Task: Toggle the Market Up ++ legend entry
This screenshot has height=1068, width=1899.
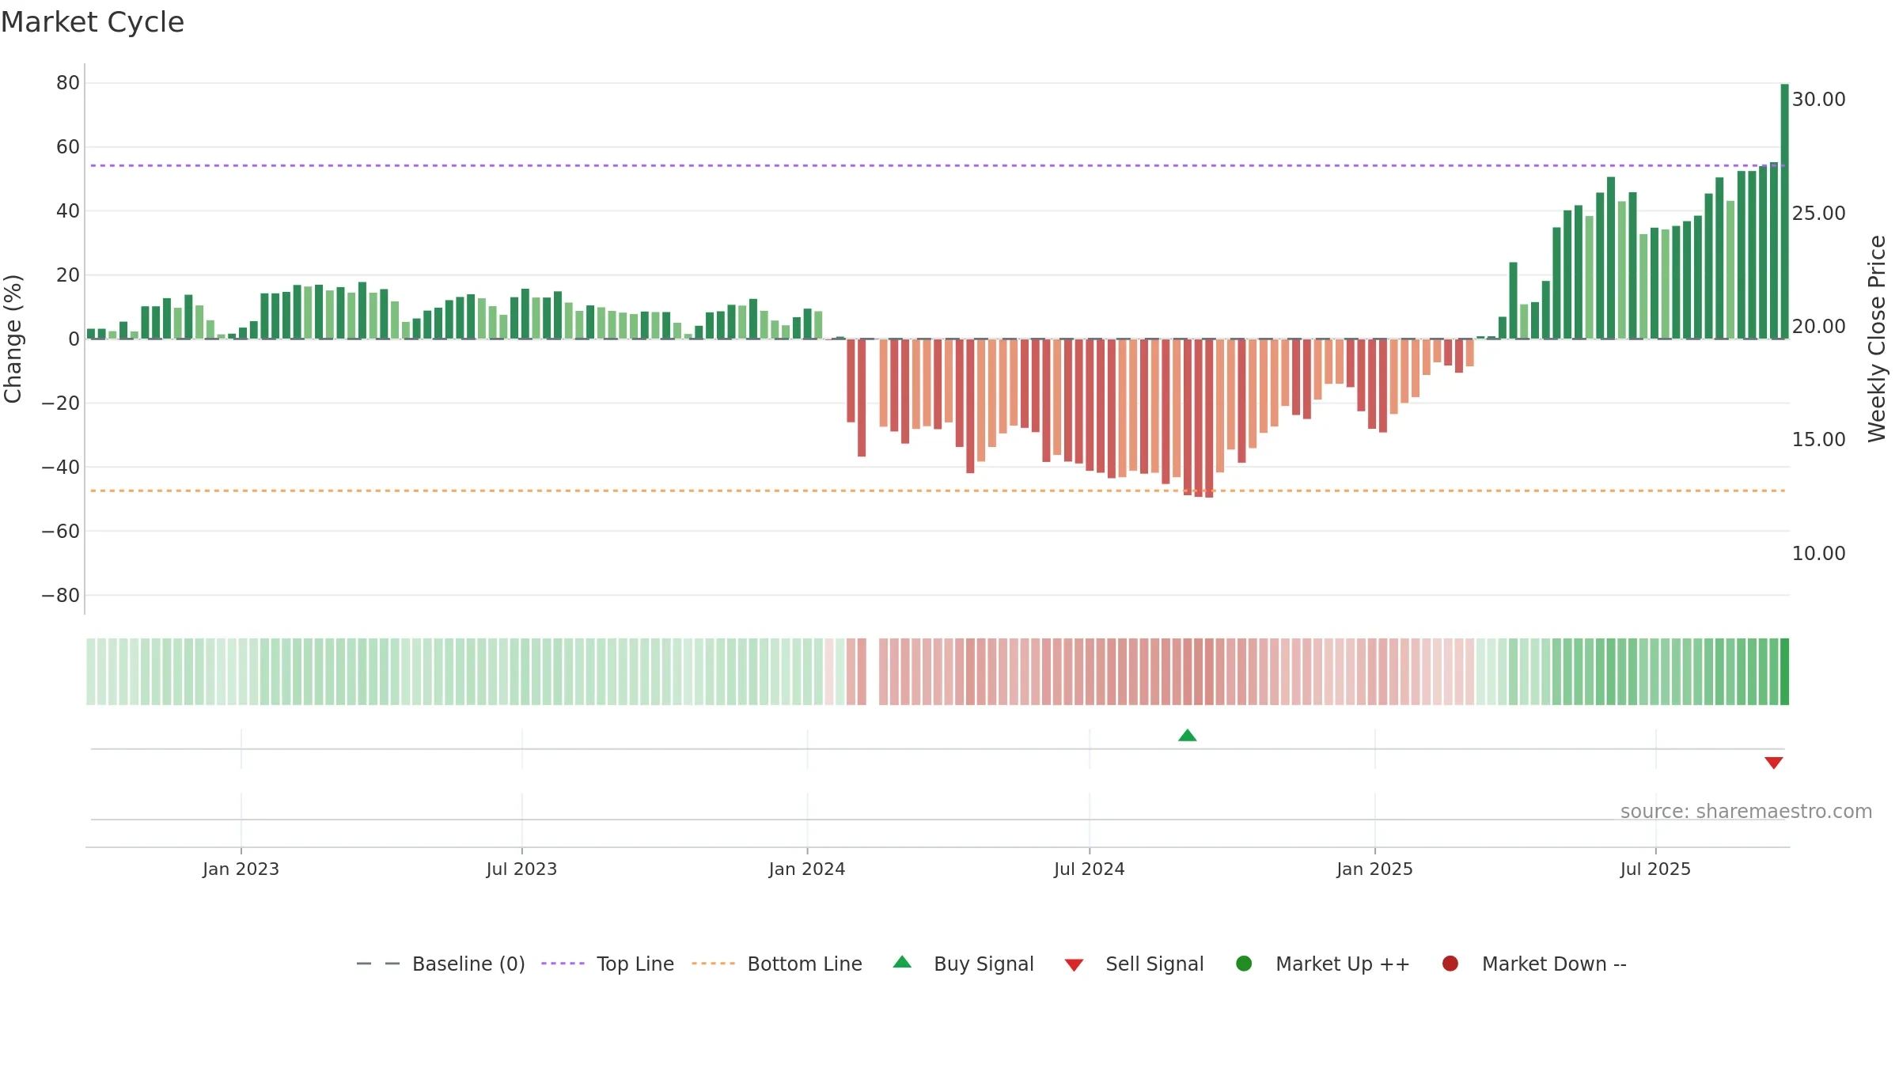Action: (1323, 964)
